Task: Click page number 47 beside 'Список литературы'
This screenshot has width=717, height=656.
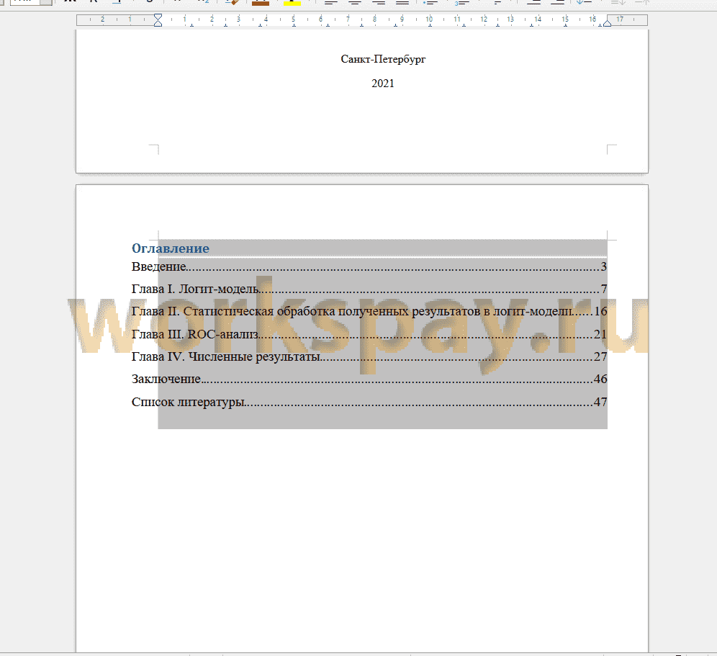Action: [x=600, y=402]
